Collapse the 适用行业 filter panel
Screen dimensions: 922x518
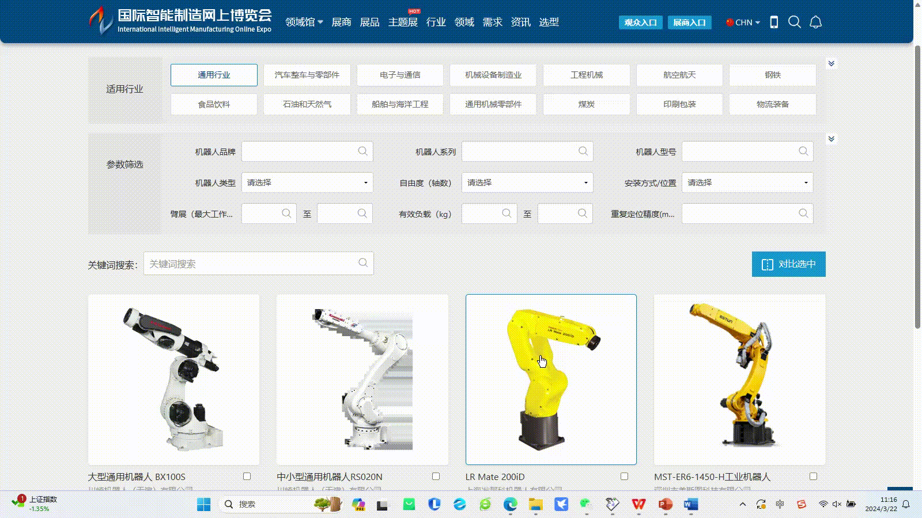(831, 63)
